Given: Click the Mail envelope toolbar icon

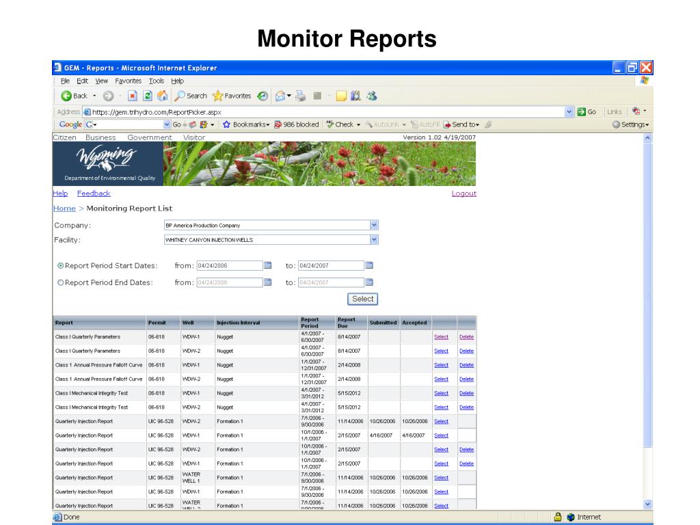Looking at the screenshot, I should coord(280,96).
